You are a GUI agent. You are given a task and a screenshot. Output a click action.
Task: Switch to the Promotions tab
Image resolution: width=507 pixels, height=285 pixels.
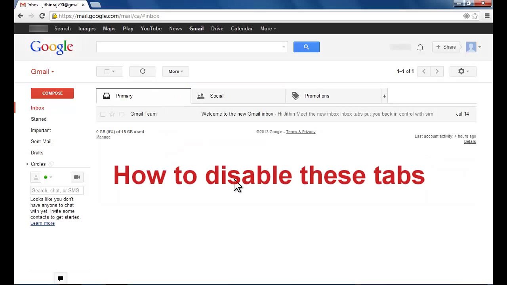[x=333, y=96]
